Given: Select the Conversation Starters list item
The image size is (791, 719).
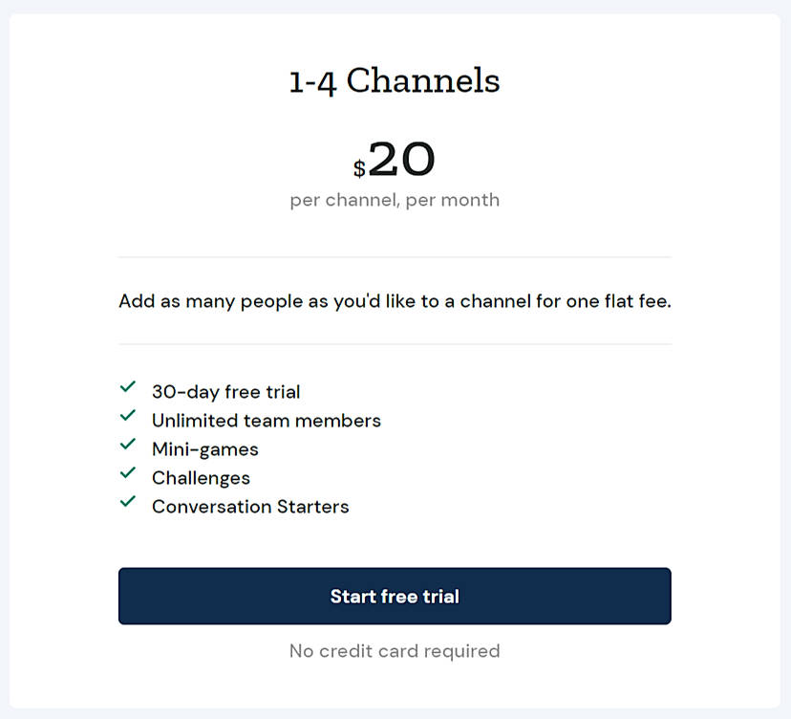Looking at the screenshot, I should click(x=250, y=506).
